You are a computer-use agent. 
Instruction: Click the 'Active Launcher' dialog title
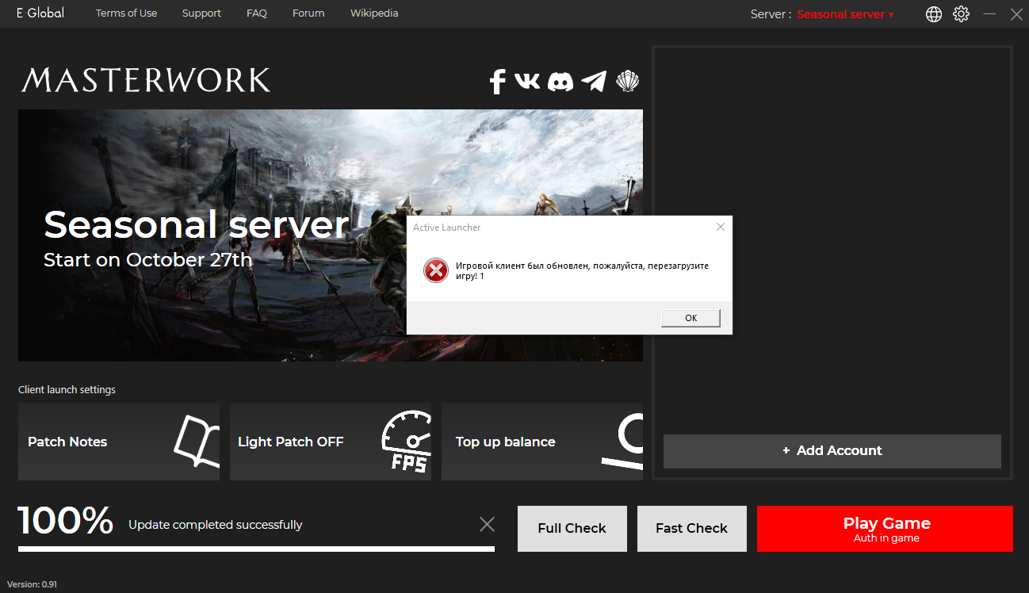click(x=447, y=228)
